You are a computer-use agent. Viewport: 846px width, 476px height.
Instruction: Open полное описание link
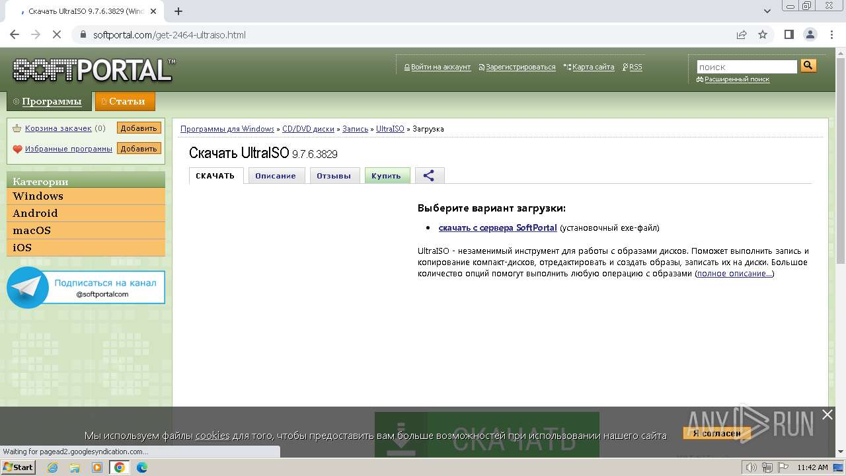coord(734,273)
